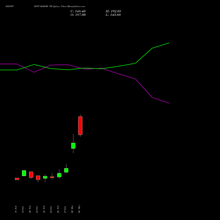Select the green candlestick for 27 Feb
Screen dimensions: 220x220
tap(66, 170)
